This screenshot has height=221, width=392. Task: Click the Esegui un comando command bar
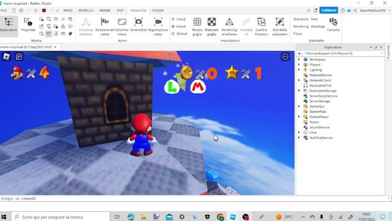click(195, 198)
